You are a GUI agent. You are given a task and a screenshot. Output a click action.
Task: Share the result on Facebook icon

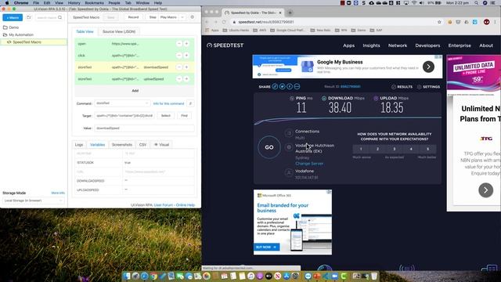click(x=290, y=87)
